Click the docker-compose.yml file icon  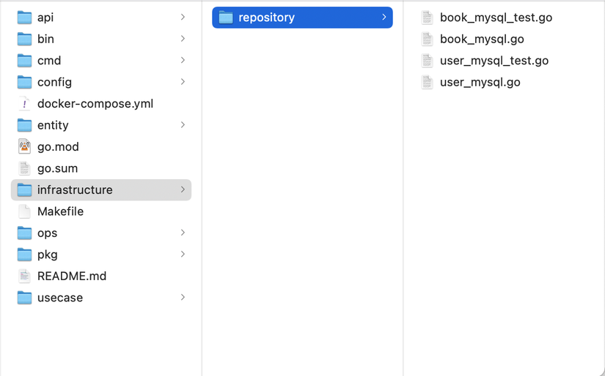[x=24, y=104]
